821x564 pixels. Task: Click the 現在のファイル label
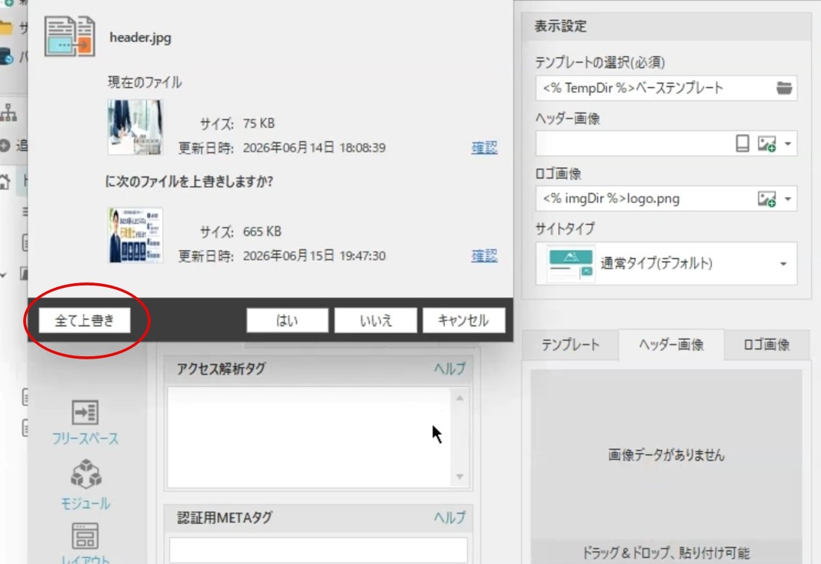tap(145, 82)
